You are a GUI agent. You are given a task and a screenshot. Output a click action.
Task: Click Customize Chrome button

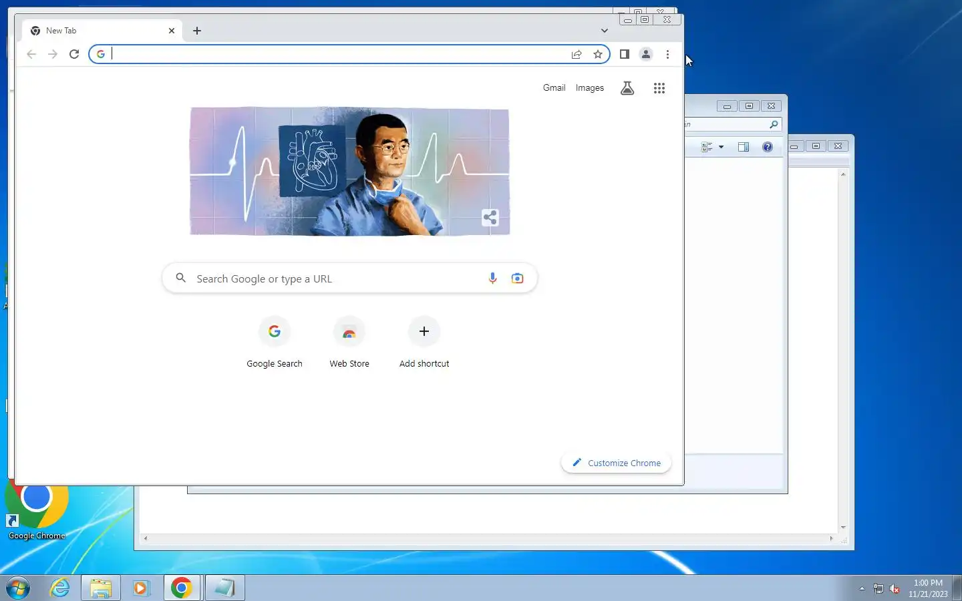[x=616, y=463]
